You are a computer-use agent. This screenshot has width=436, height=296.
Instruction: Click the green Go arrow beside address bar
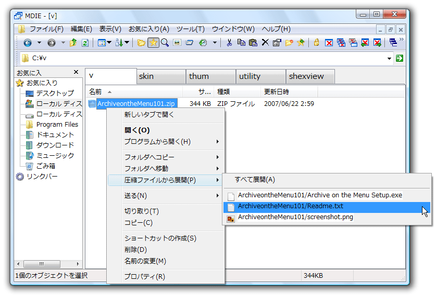pos(400,58)
